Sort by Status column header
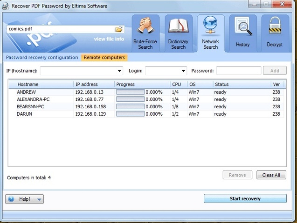 point(242,85)
